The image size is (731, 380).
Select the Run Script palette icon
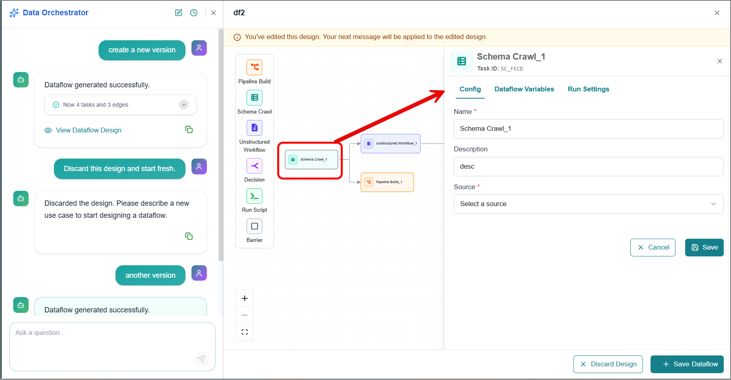pos(254,196)
